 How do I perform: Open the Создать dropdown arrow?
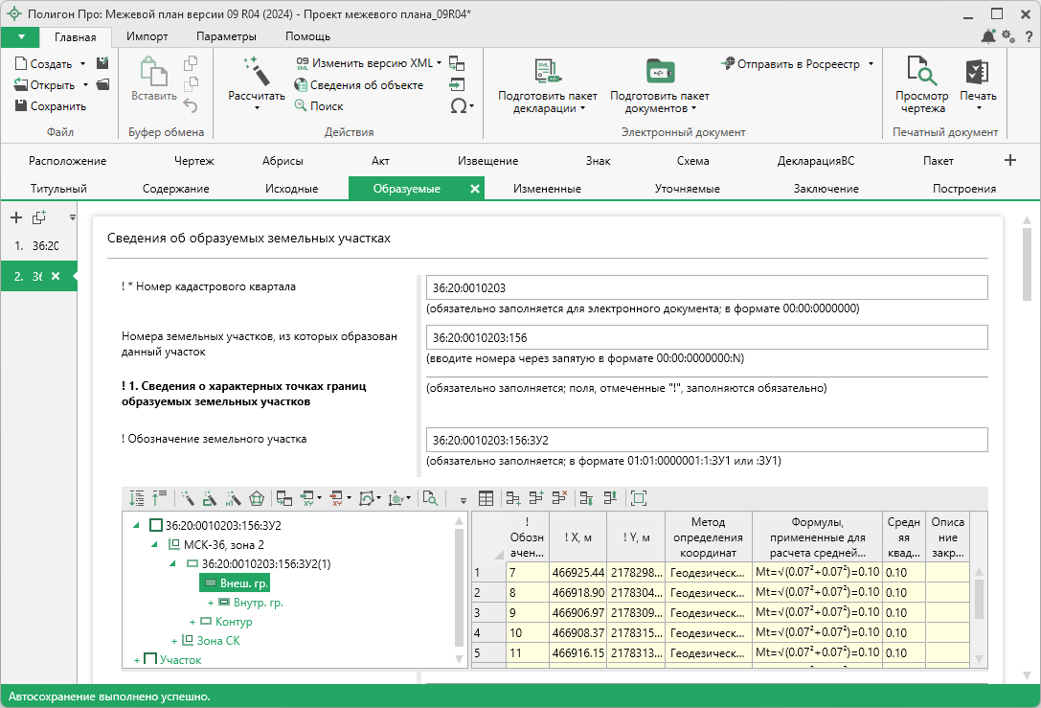(83, 64)
